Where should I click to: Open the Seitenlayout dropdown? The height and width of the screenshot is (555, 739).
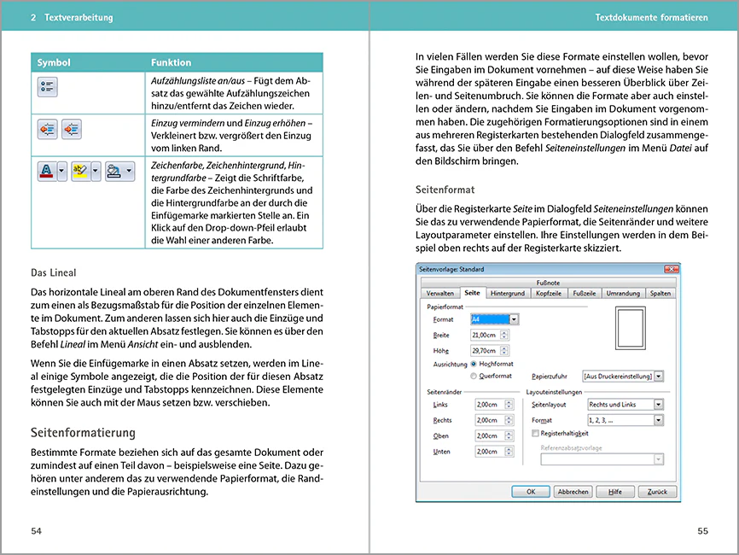click(658, 405)
